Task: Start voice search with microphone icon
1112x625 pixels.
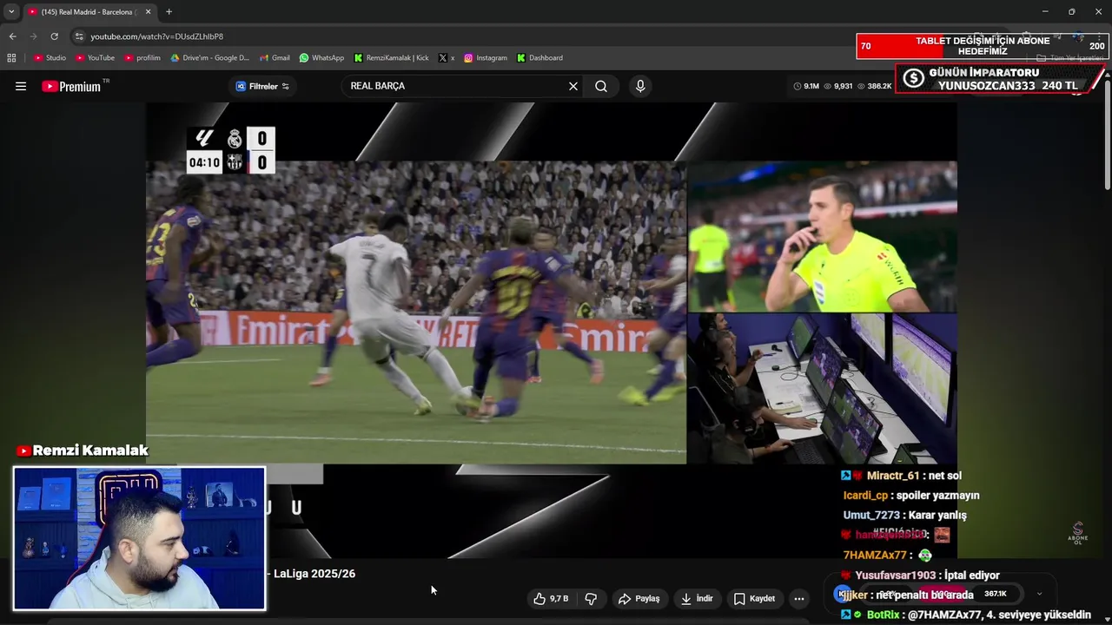Action: (x=640, y=86)
